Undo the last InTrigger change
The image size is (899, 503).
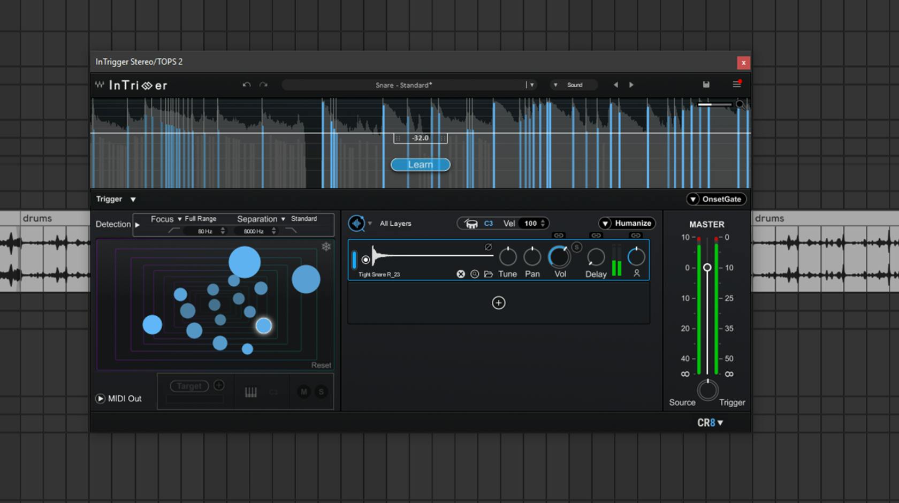(x=246, y=85)
